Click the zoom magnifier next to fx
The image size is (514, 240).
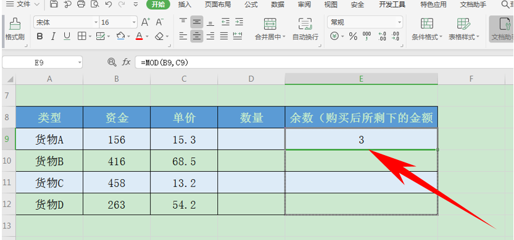[112, 62]
